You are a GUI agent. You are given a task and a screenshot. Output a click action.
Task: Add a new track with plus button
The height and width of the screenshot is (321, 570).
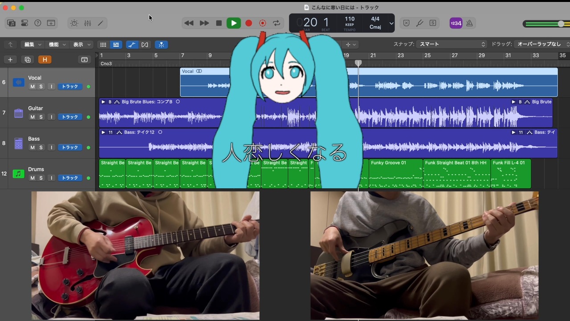click(10, 60)
